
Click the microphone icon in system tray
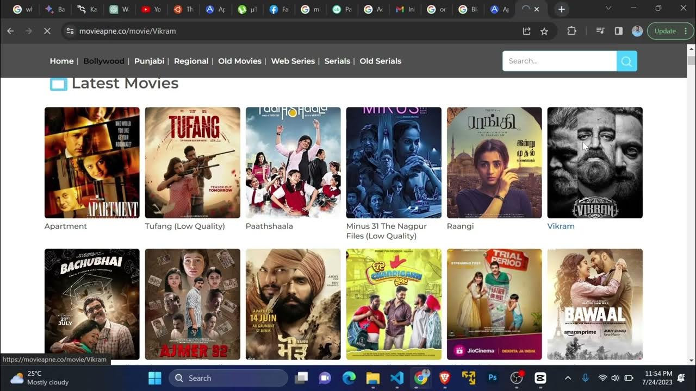pos(585,378)
